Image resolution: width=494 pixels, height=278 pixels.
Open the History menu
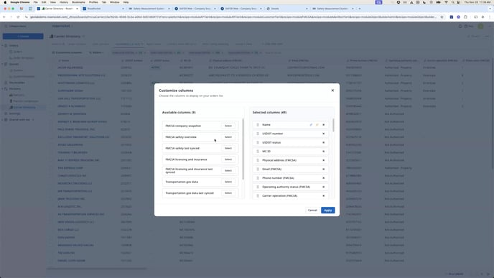click(64, 2)
